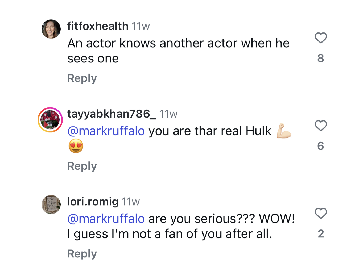Visit the lori.romig profile via username
Image resolution: width=339 pixels, height=263 pixels.
[93, 202]
